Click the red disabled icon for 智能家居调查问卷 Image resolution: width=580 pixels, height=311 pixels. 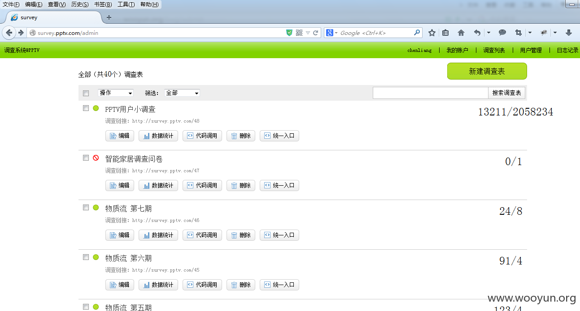coord(96,158)
